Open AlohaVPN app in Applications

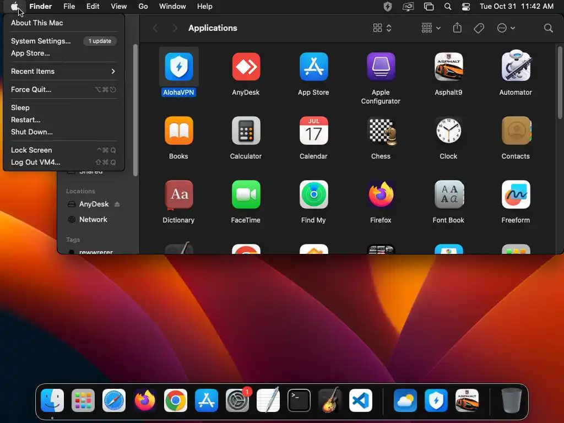179,67
